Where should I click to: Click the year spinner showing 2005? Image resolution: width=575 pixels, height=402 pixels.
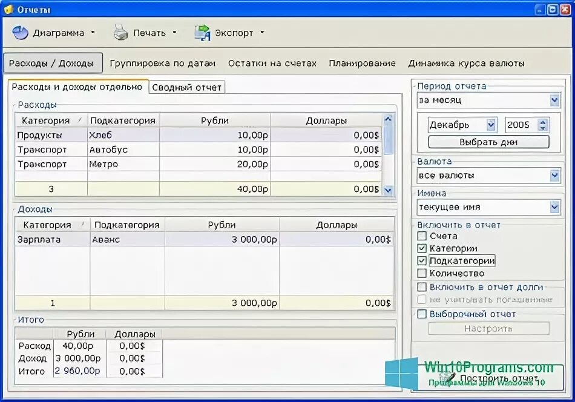click(527, 125)
